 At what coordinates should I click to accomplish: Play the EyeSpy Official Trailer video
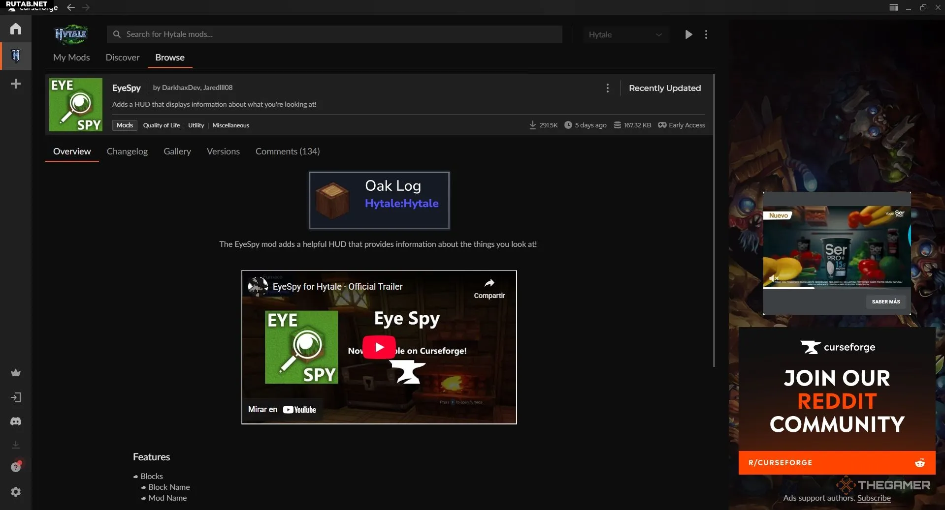click(x=379, y=347)
